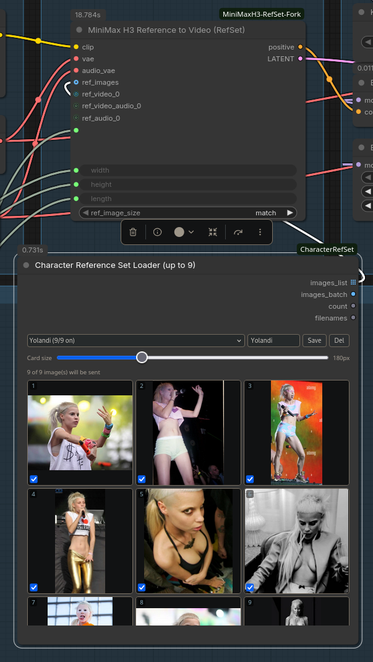Click the 0.731s execution time label
The width and height of the screenshot is (373, 662).
coord(33,250)
